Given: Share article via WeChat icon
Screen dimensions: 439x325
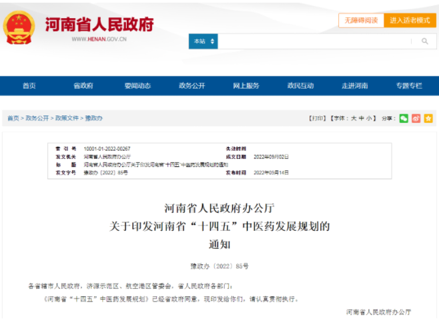Looking at the screenshot, I should pyautogui.click(x=404, y=118).
